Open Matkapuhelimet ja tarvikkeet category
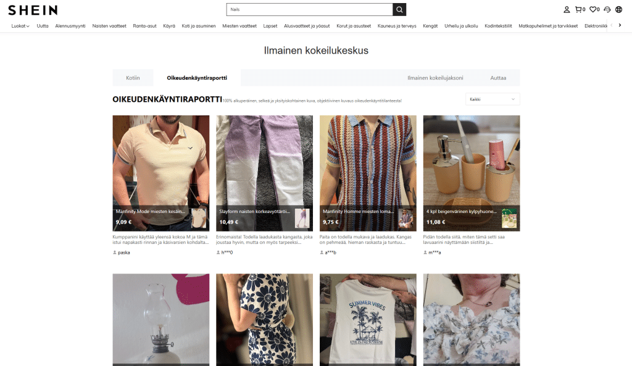Image resolution: width=632 pixels, height=366 pixels. [x=548, y=26]
